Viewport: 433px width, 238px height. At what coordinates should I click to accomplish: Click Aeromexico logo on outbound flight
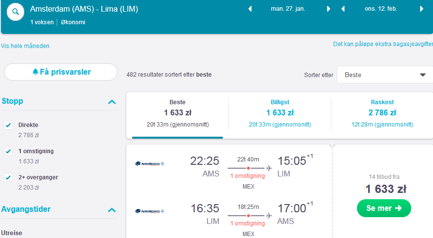(150, 164)
